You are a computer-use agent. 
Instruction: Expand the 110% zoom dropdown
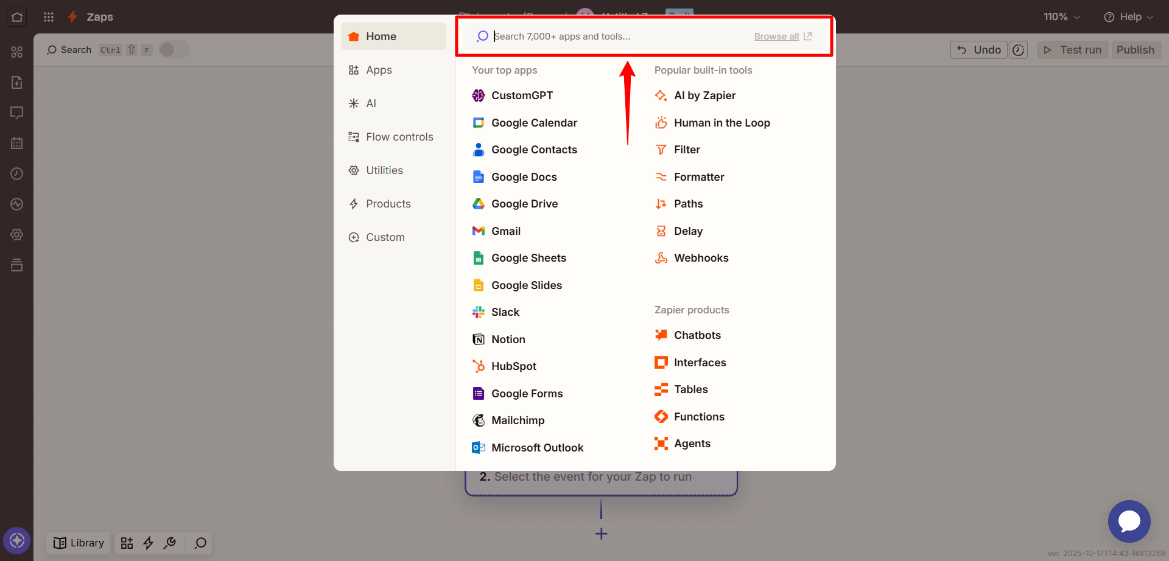(1062, 17)
